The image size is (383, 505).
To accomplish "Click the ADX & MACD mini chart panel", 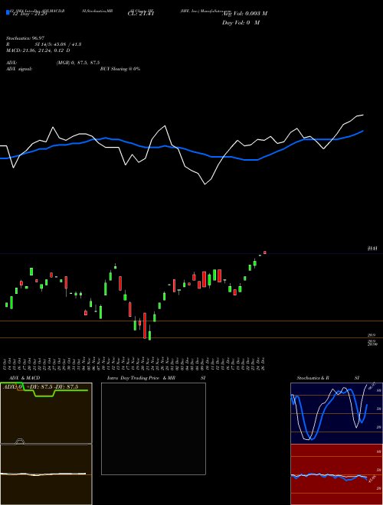I will (46, 444).
